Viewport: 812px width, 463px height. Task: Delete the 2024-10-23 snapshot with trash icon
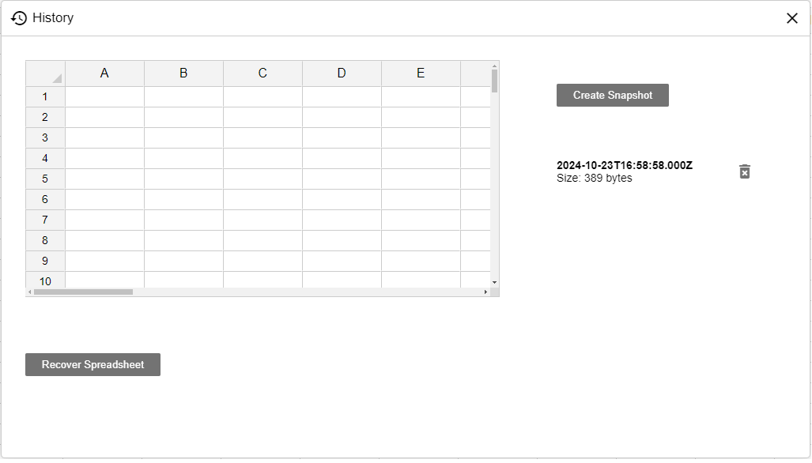pyautogui.click(x=744, y=171)
